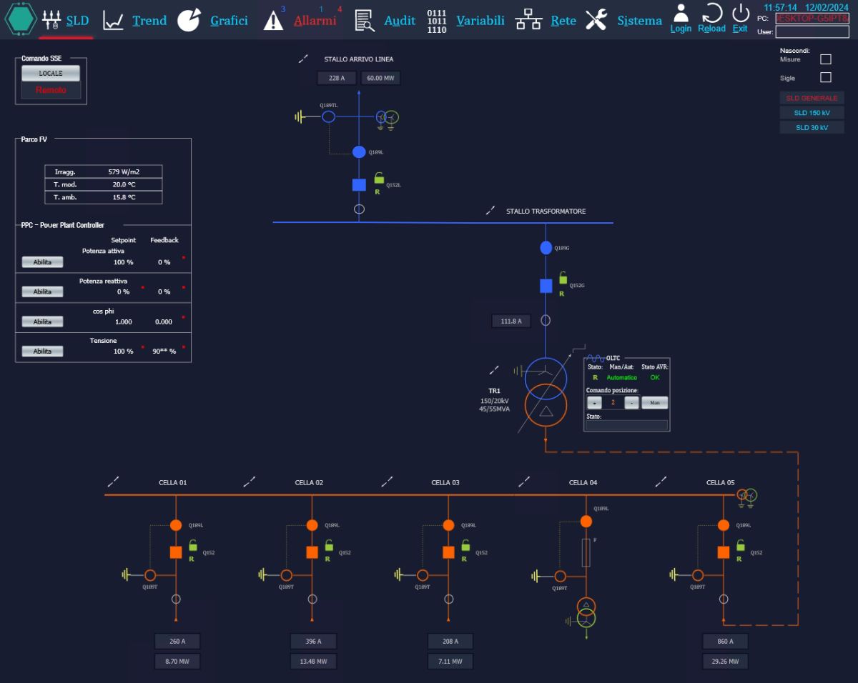Select the Q152 breaker in Cella 03
Viewport: 858px width, 683px height.
pos(448,552)
